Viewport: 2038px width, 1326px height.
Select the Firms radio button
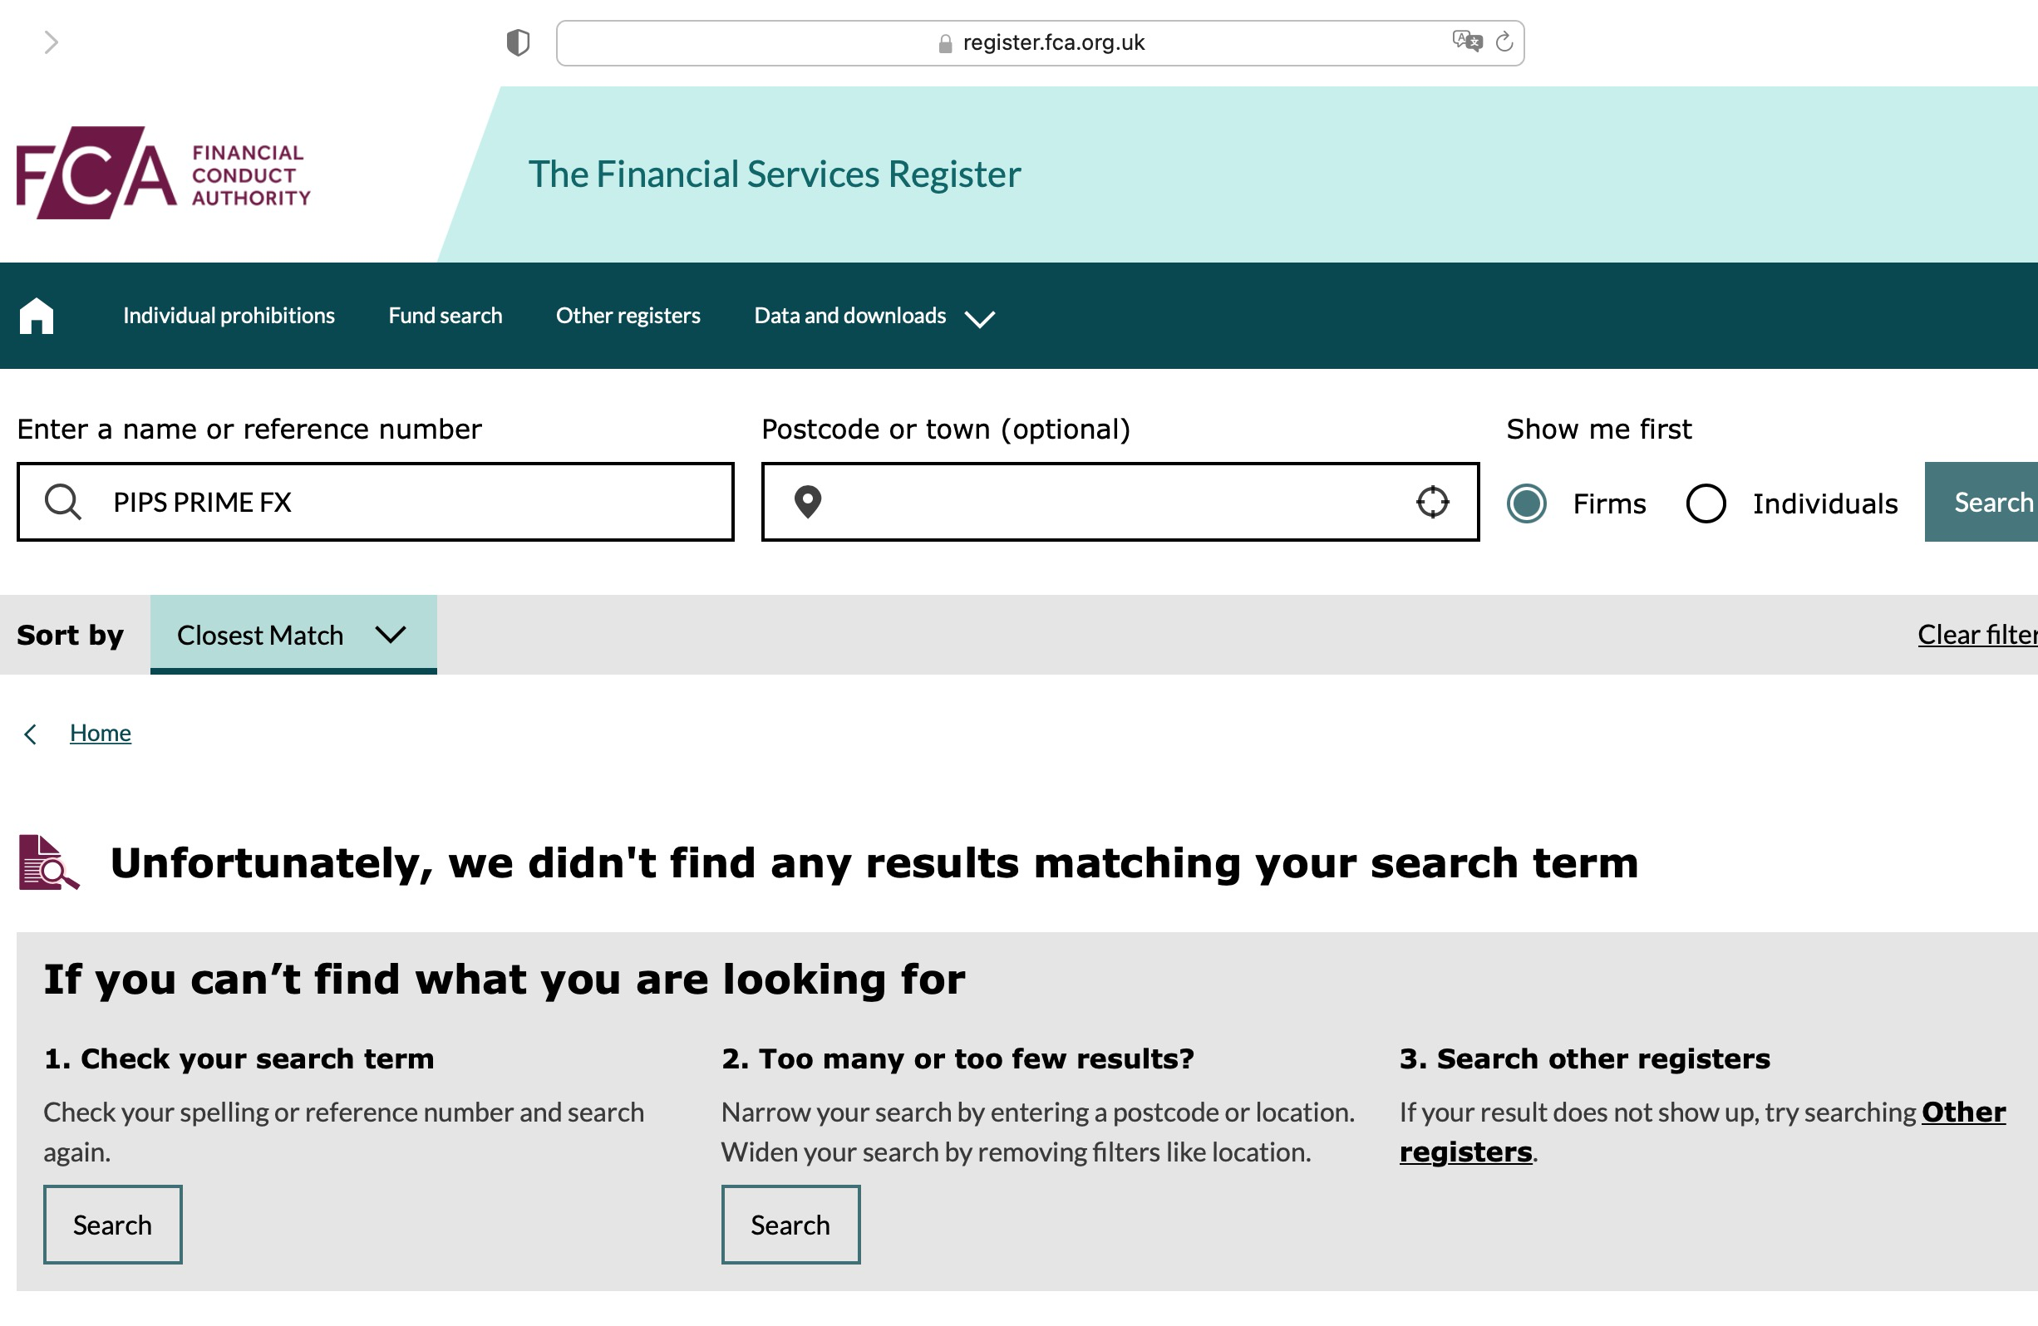(x=1526, y=503)
